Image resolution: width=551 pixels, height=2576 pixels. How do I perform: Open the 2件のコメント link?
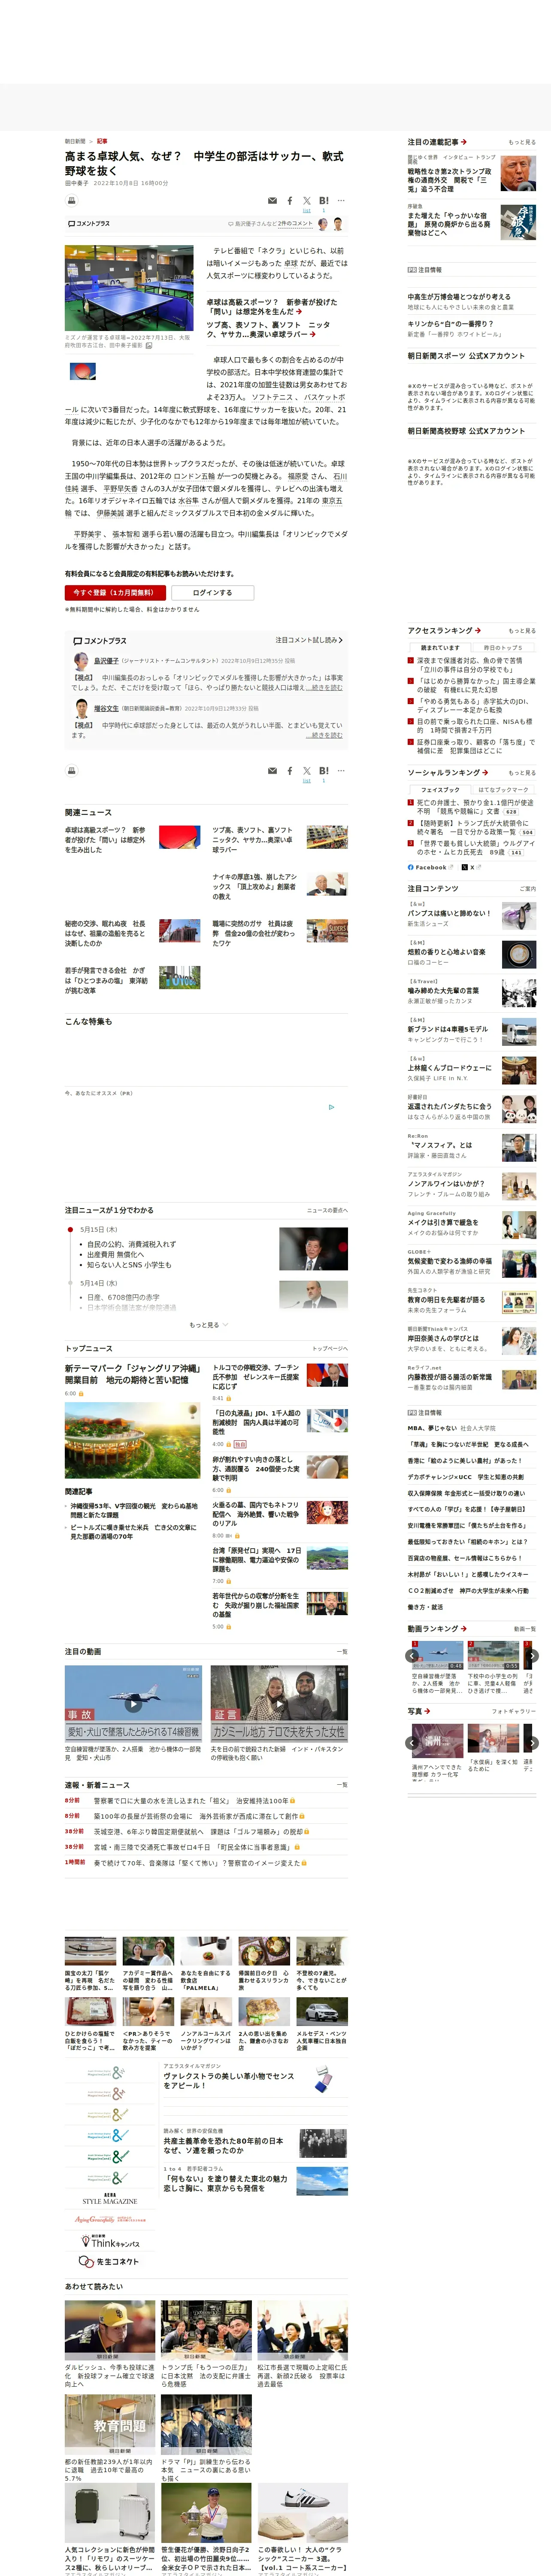295,224
